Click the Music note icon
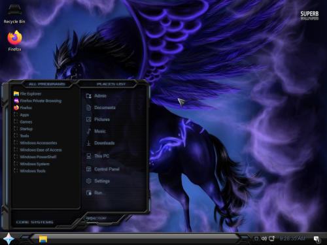Image resolution: width=327 pixels, height=245 pixels. tap(89, 131)
